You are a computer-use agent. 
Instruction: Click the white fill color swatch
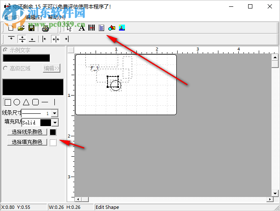pos(53,142)
